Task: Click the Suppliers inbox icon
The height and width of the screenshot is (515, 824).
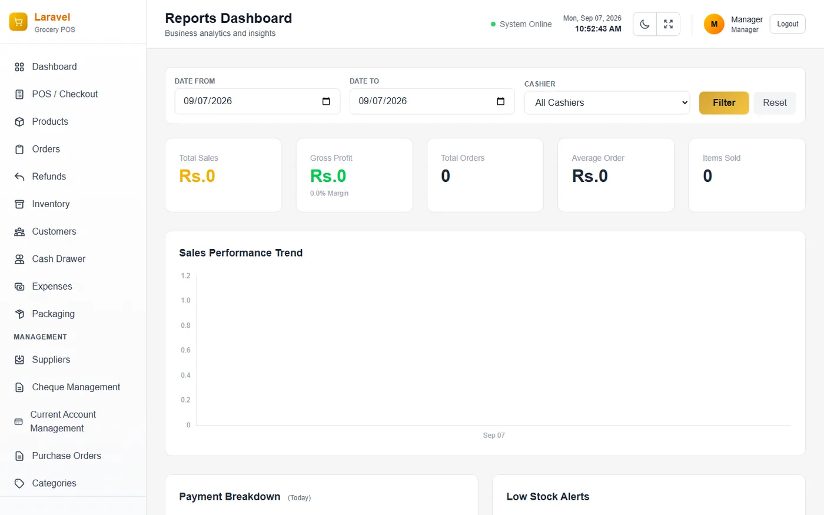Action: click(19, 360)
